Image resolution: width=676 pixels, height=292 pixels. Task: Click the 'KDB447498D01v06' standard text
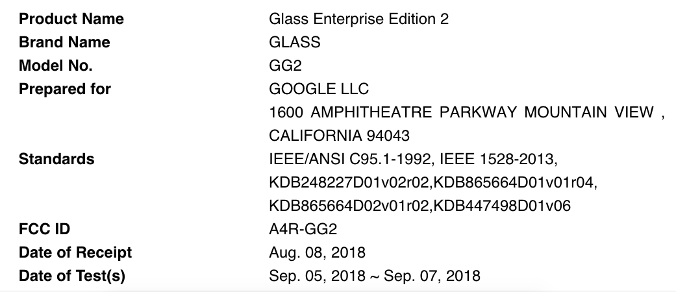point(502,206)
